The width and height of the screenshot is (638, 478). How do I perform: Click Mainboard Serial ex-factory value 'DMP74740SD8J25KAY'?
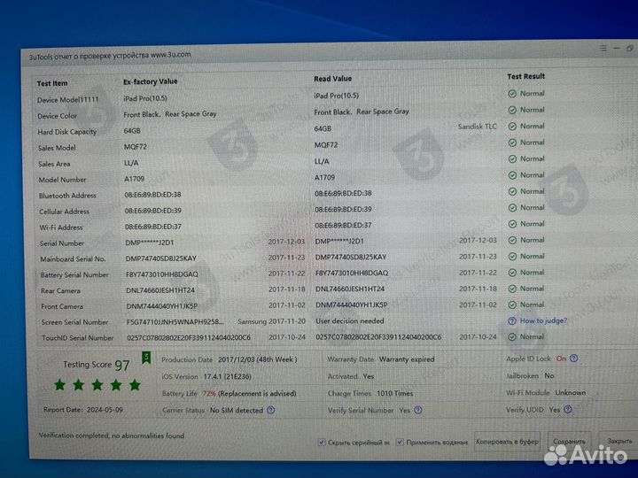[160, 258]
